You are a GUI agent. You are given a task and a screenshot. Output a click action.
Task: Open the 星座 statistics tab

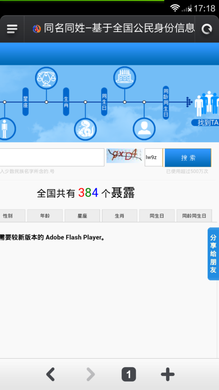pos(82,215)
